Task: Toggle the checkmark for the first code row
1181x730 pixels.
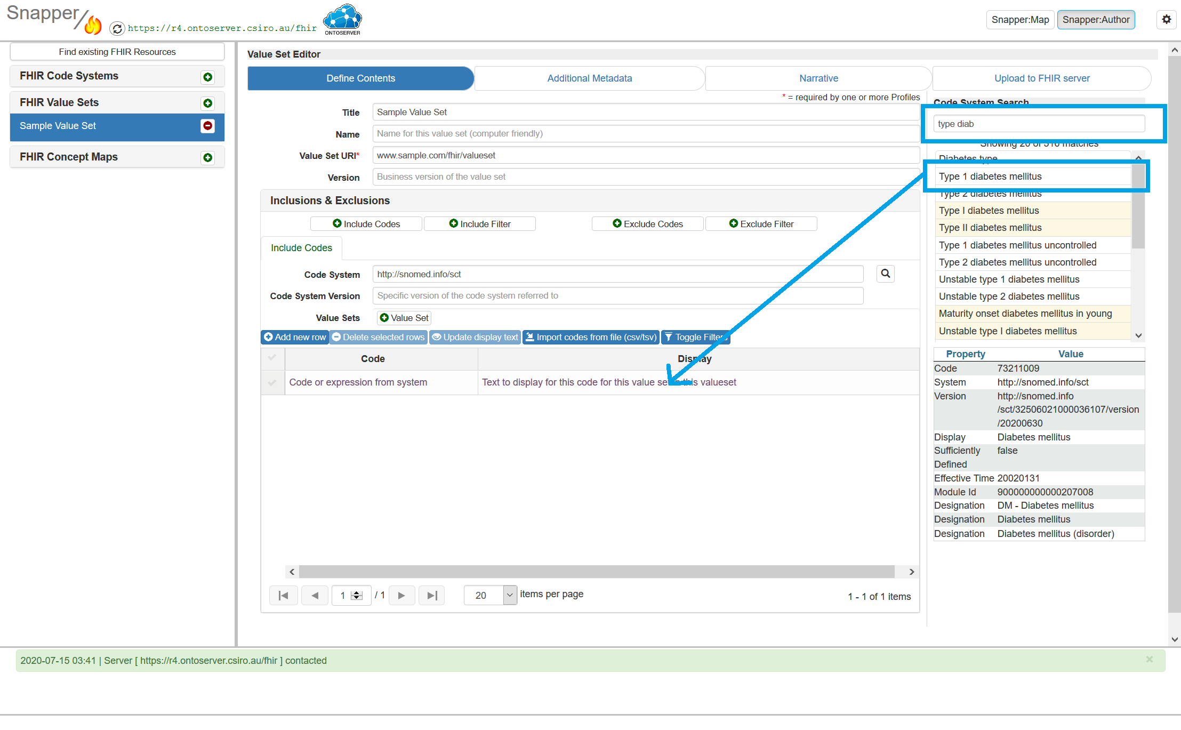Action: coord(272,382)
